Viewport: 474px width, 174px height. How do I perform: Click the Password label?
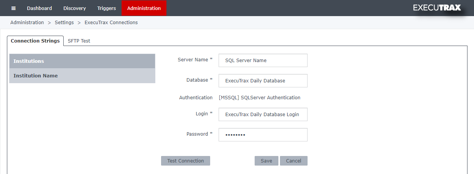pyautogui.click(x=200, y=134)
